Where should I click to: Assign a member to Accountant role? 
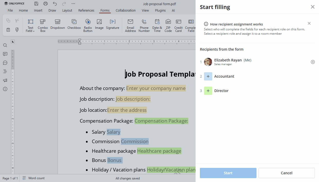(x=208, y=76)
